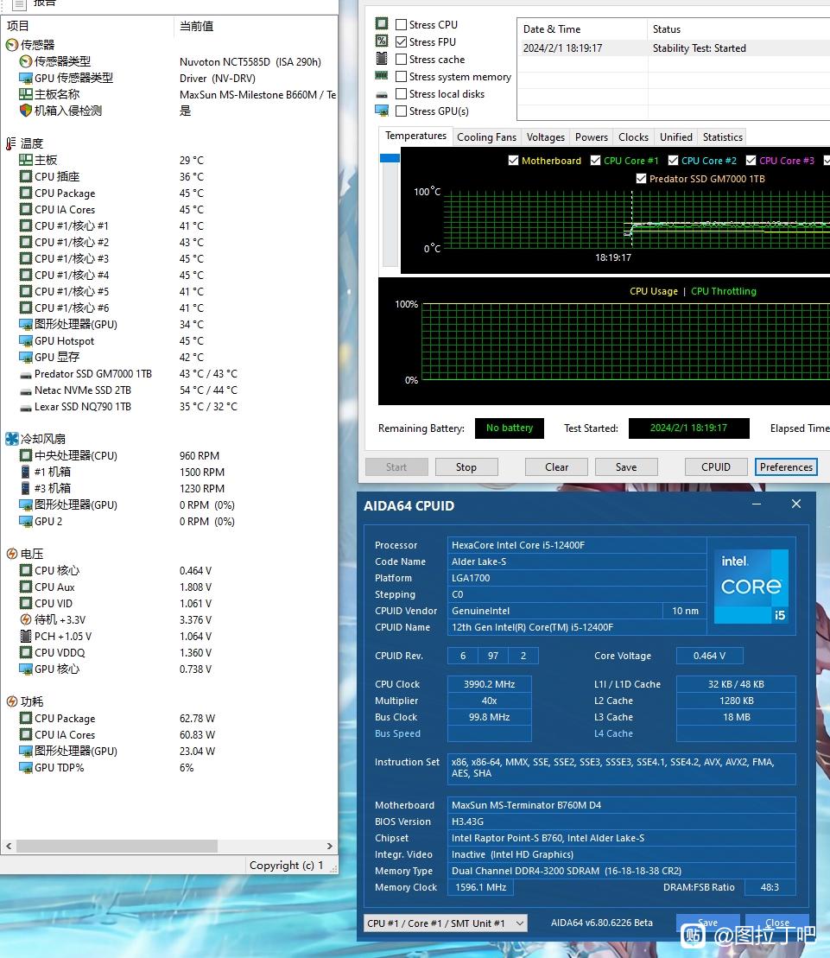Click the GPU icon beside GPU TDP%
830x958 pixels.
point(26,767)
